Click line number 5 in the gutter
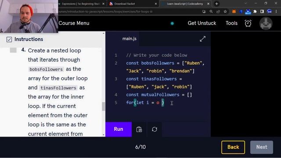The height and width of the screenshot is (158, 281). coord(116,103)
